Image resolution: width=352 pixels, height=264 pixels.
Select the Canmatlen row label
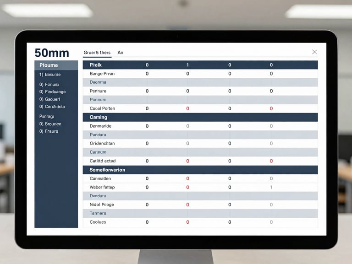(100, 178)
